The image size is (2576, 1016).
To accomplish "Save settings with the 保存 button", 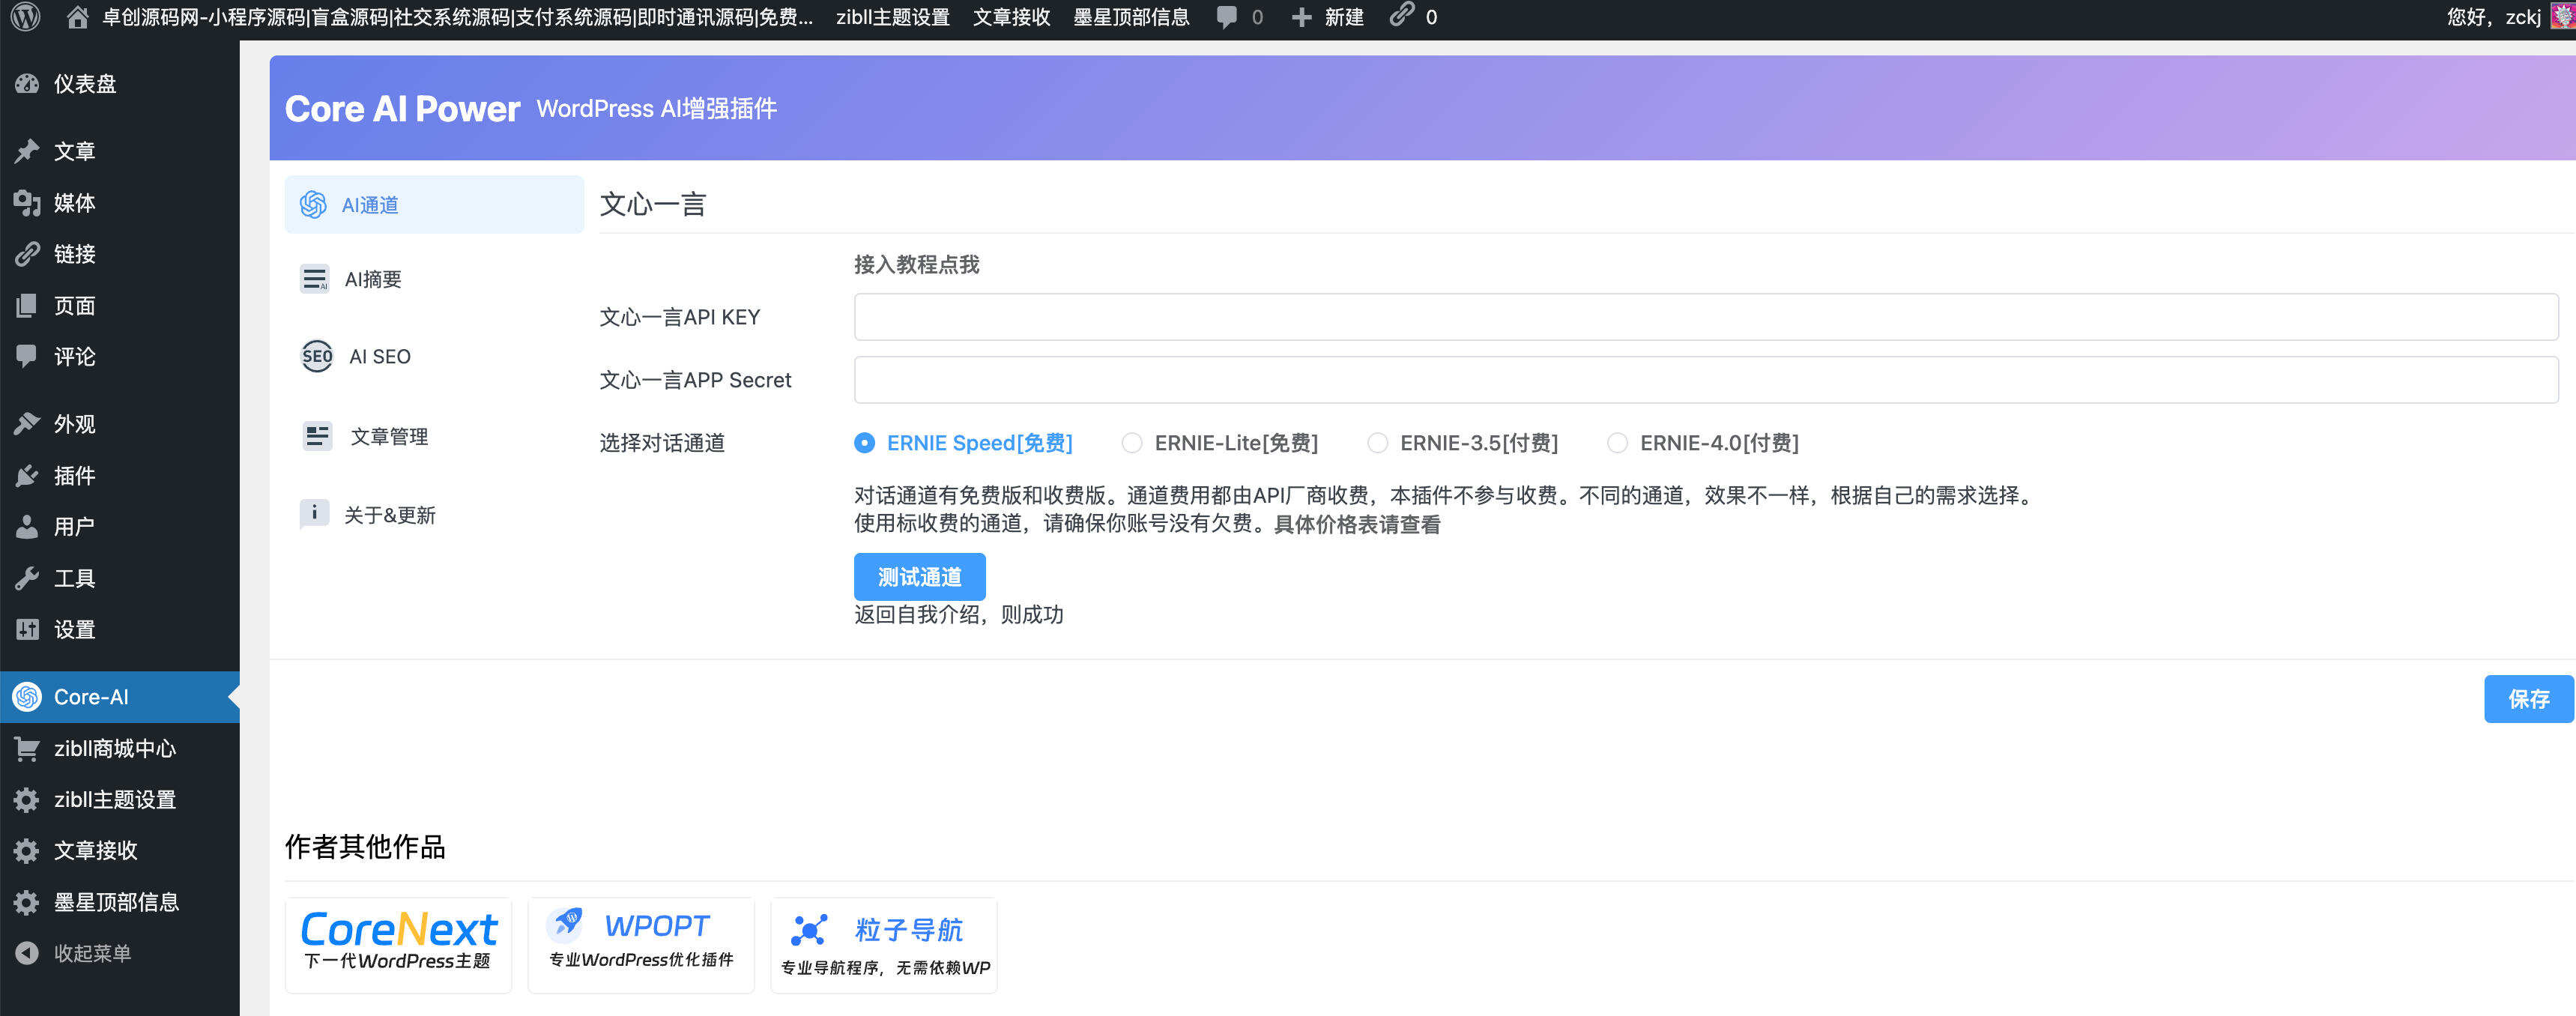I will click(x=2528, y=698).
